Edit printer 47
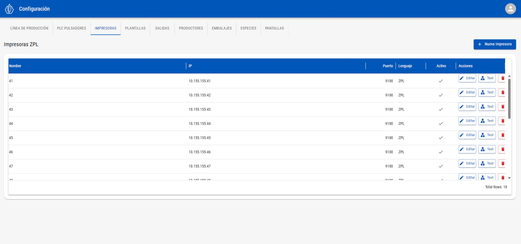 click(467, 163)
